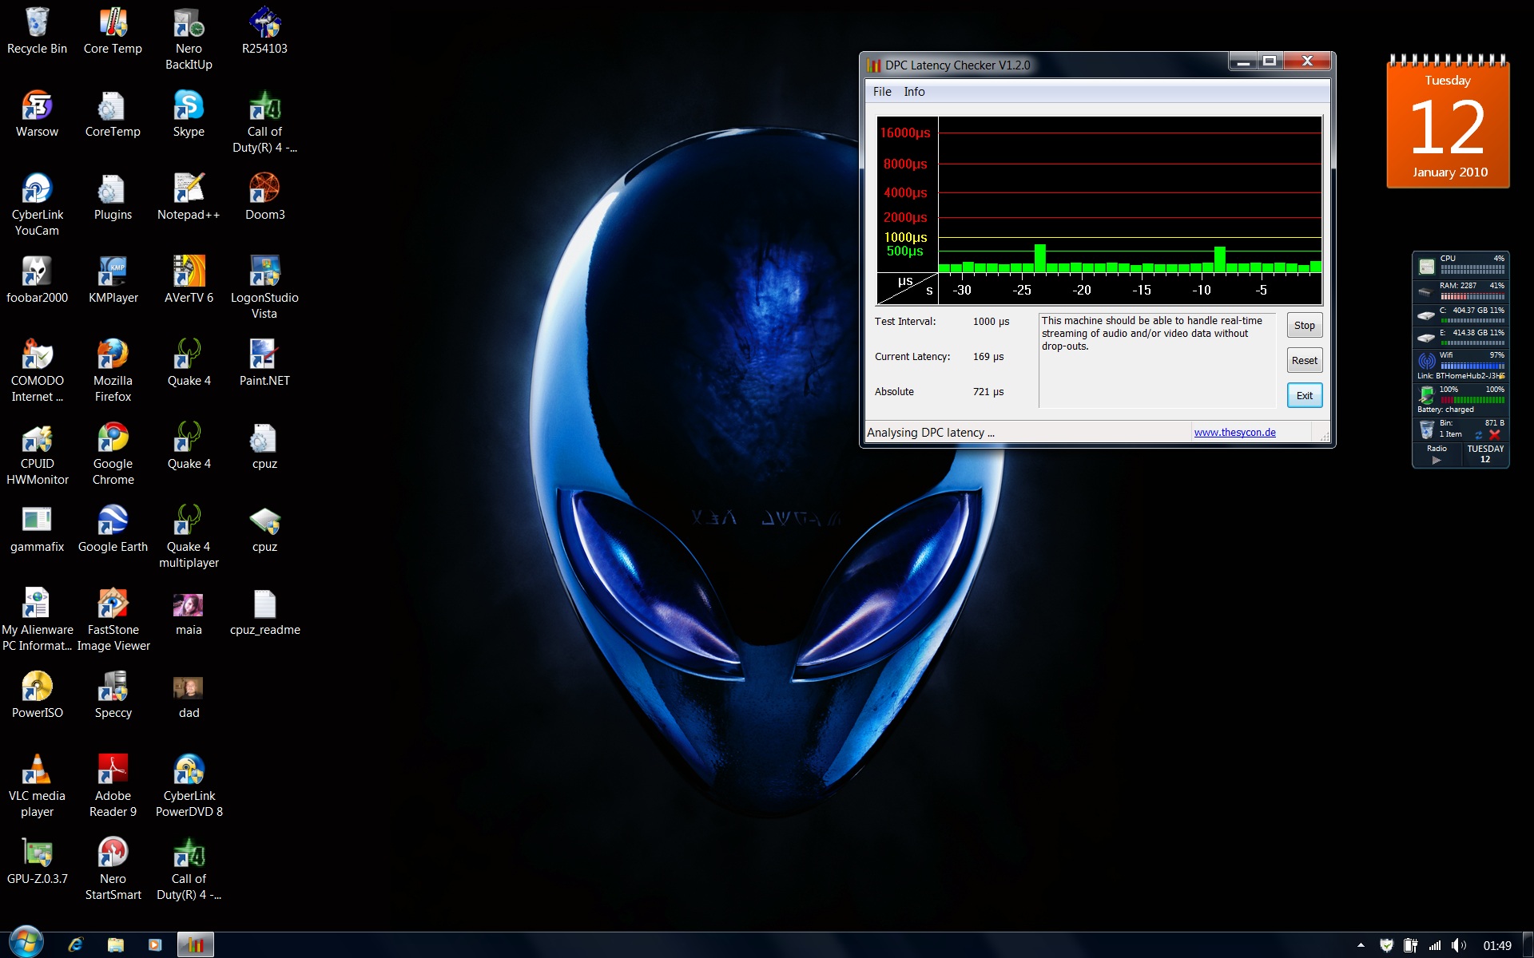The width and height of the screenshot is (1534, 958).
Task: Select the Notepad++ desktop icon
Action: point(189,198)
